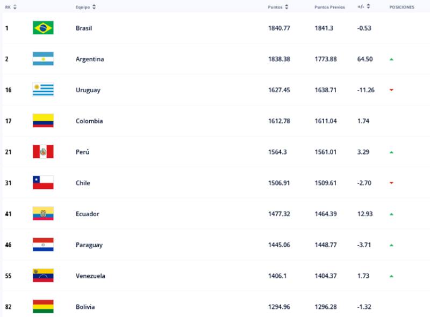
Task: Sort by Equipo column arrows
Action: (95, 7)
